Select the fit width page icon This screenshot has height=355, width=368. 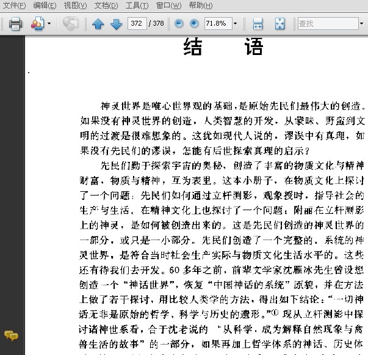(x=258, y=24)
